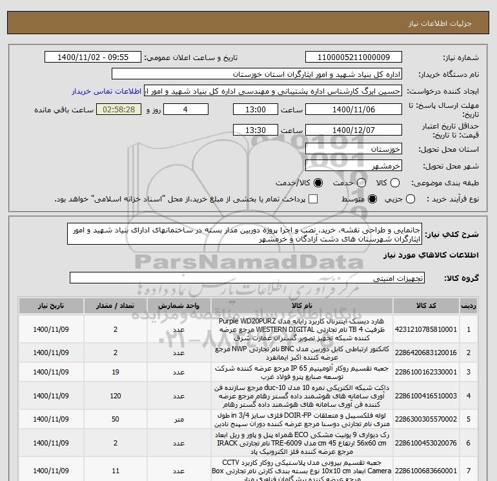Click the delivery city field خرمشهر
Viewport: 497px width, 481px height.
pos(354,166)
